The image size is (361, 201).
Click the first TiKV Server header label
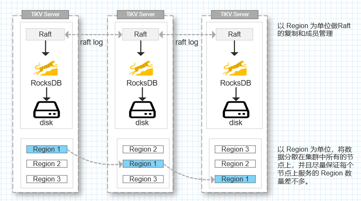tap(46, 14)
